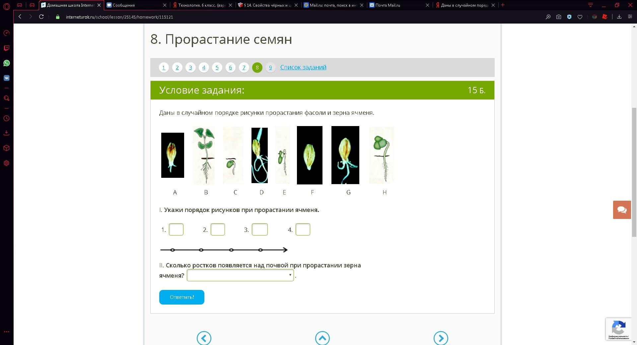This screenshot has height=345, width=637.
Task: Reload the current page
Action: pyautogui.click(x=41, y=17)
